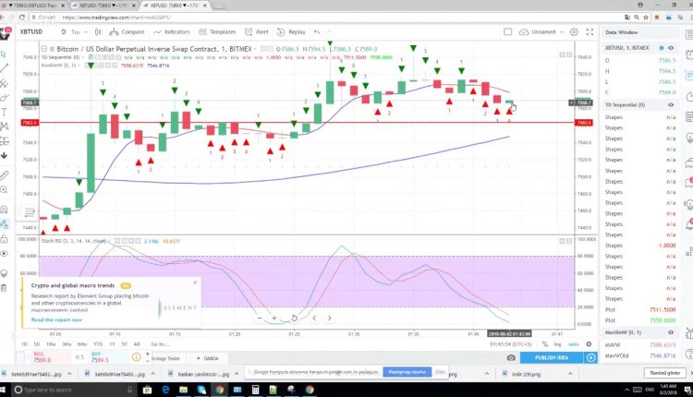Open the Go to... date dialog

(160, 344)
